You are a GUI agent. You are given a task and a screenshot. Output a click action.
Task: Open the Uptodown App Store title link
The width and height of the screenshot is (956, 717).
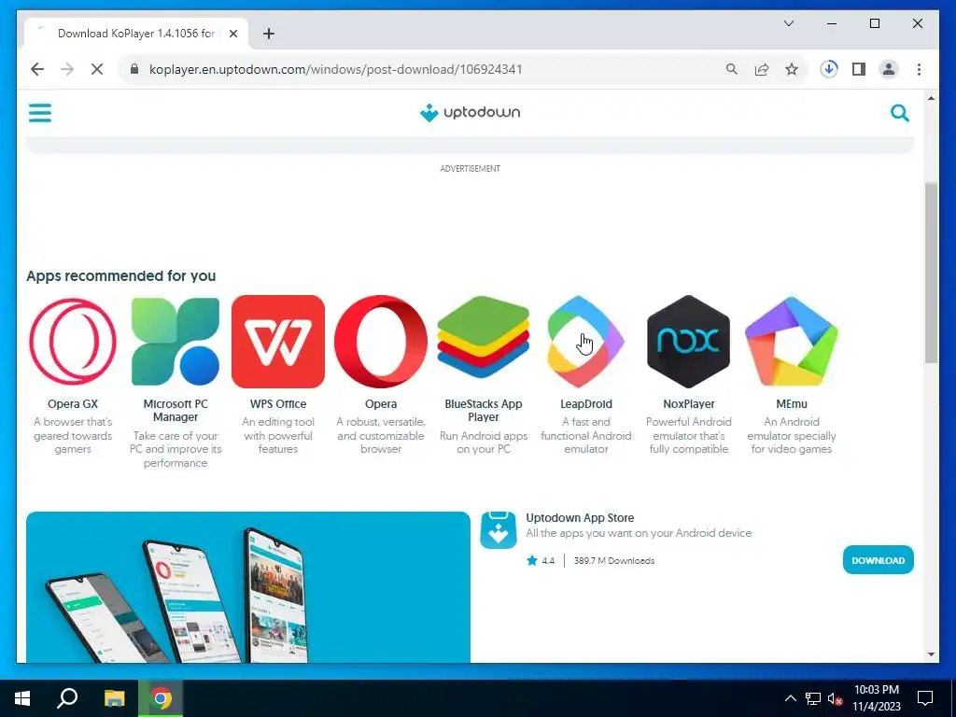coord(580,517)
